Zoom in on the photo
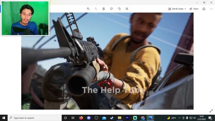Screen dimensions: 215x121 [x=88, y=9]
